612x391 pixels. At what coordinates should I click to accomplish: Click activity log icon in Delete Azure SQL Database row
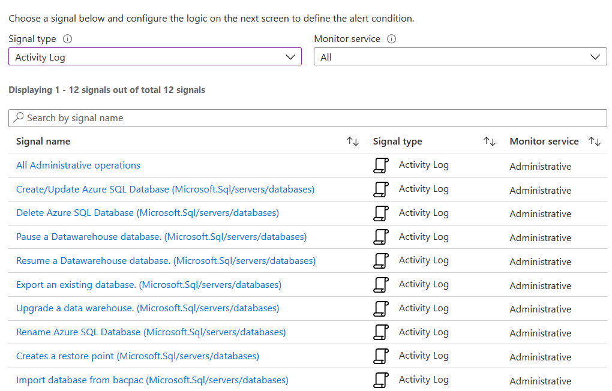point(380,213)
